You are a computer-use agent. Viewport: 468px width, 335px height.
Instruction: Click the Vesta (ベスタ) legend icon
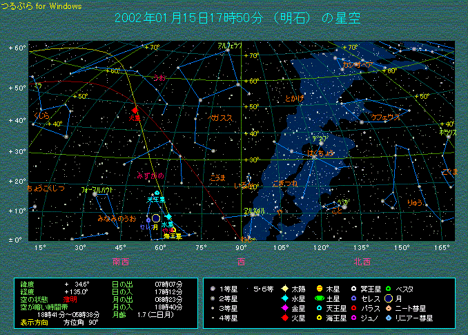389,288
